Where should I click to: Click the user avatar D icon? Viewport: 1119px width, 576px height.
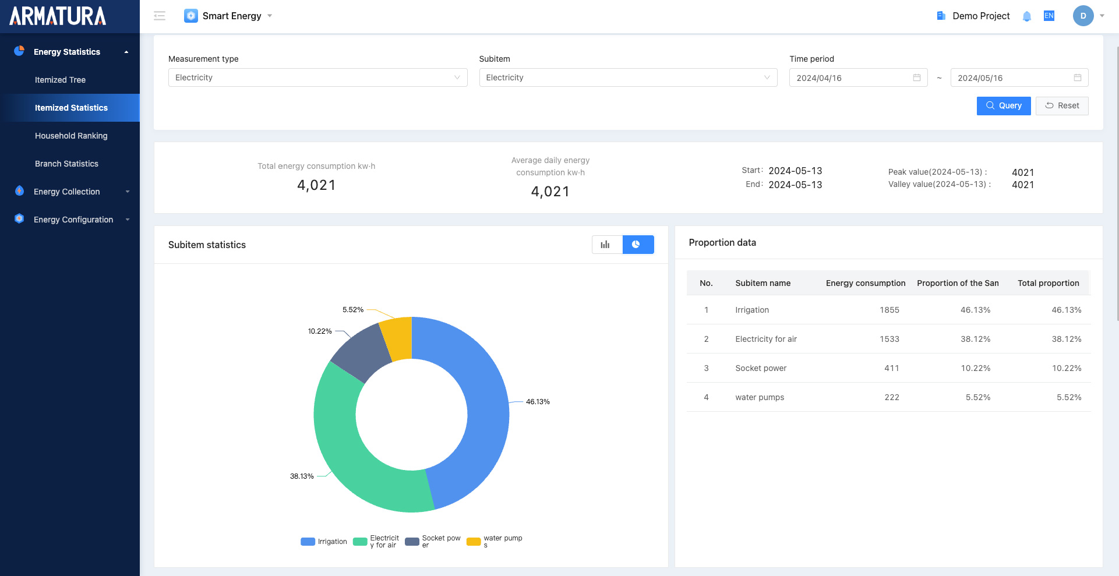point(1082,16)
